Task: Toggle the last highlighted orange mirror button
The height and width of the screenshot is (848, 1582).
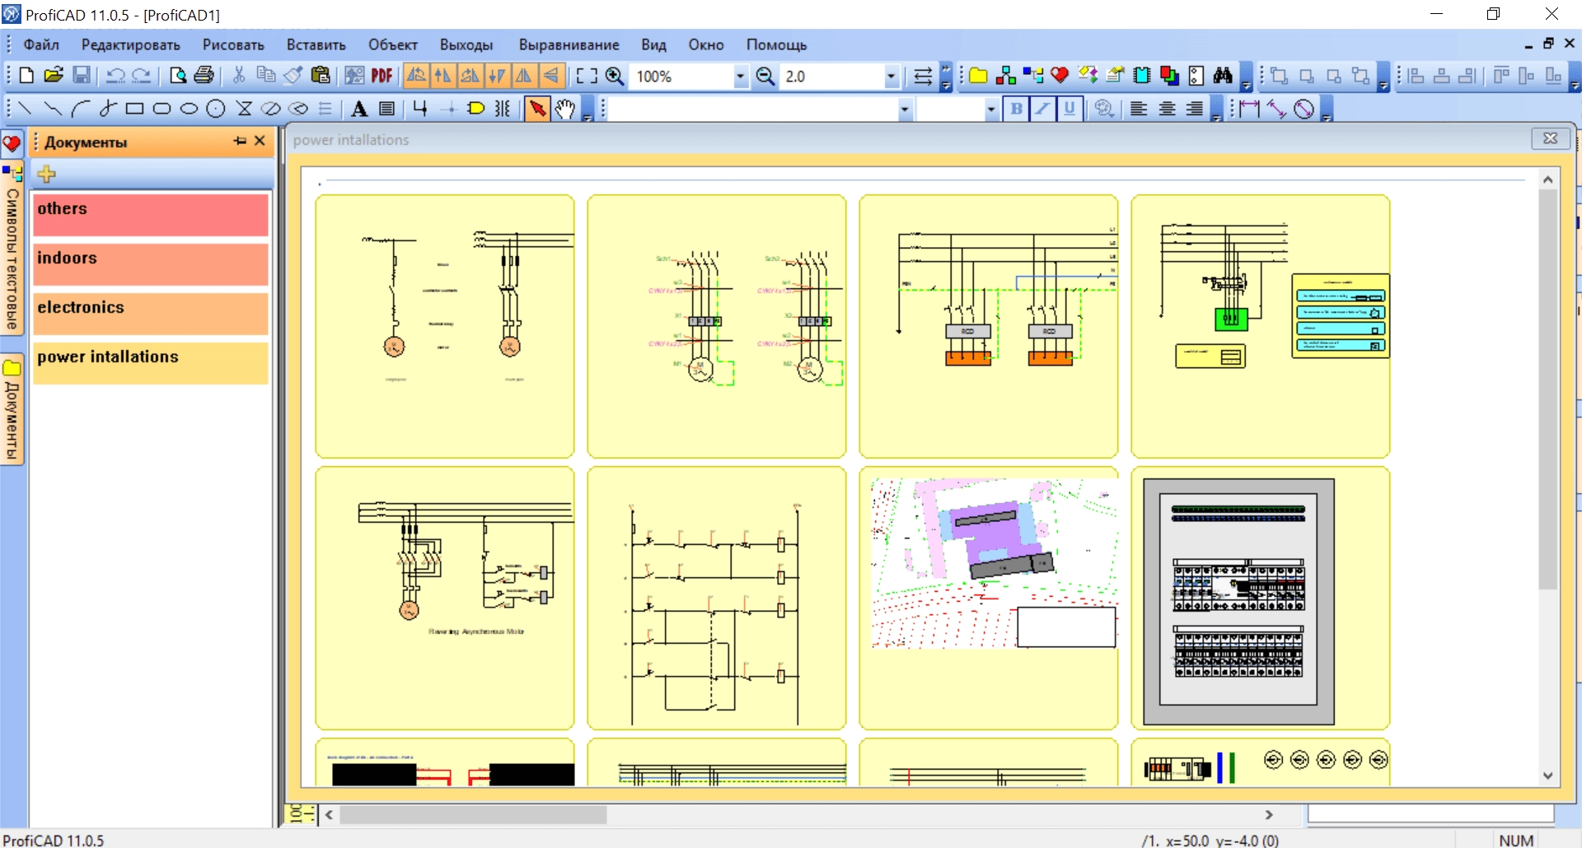Action: click(x=550, y=76)
